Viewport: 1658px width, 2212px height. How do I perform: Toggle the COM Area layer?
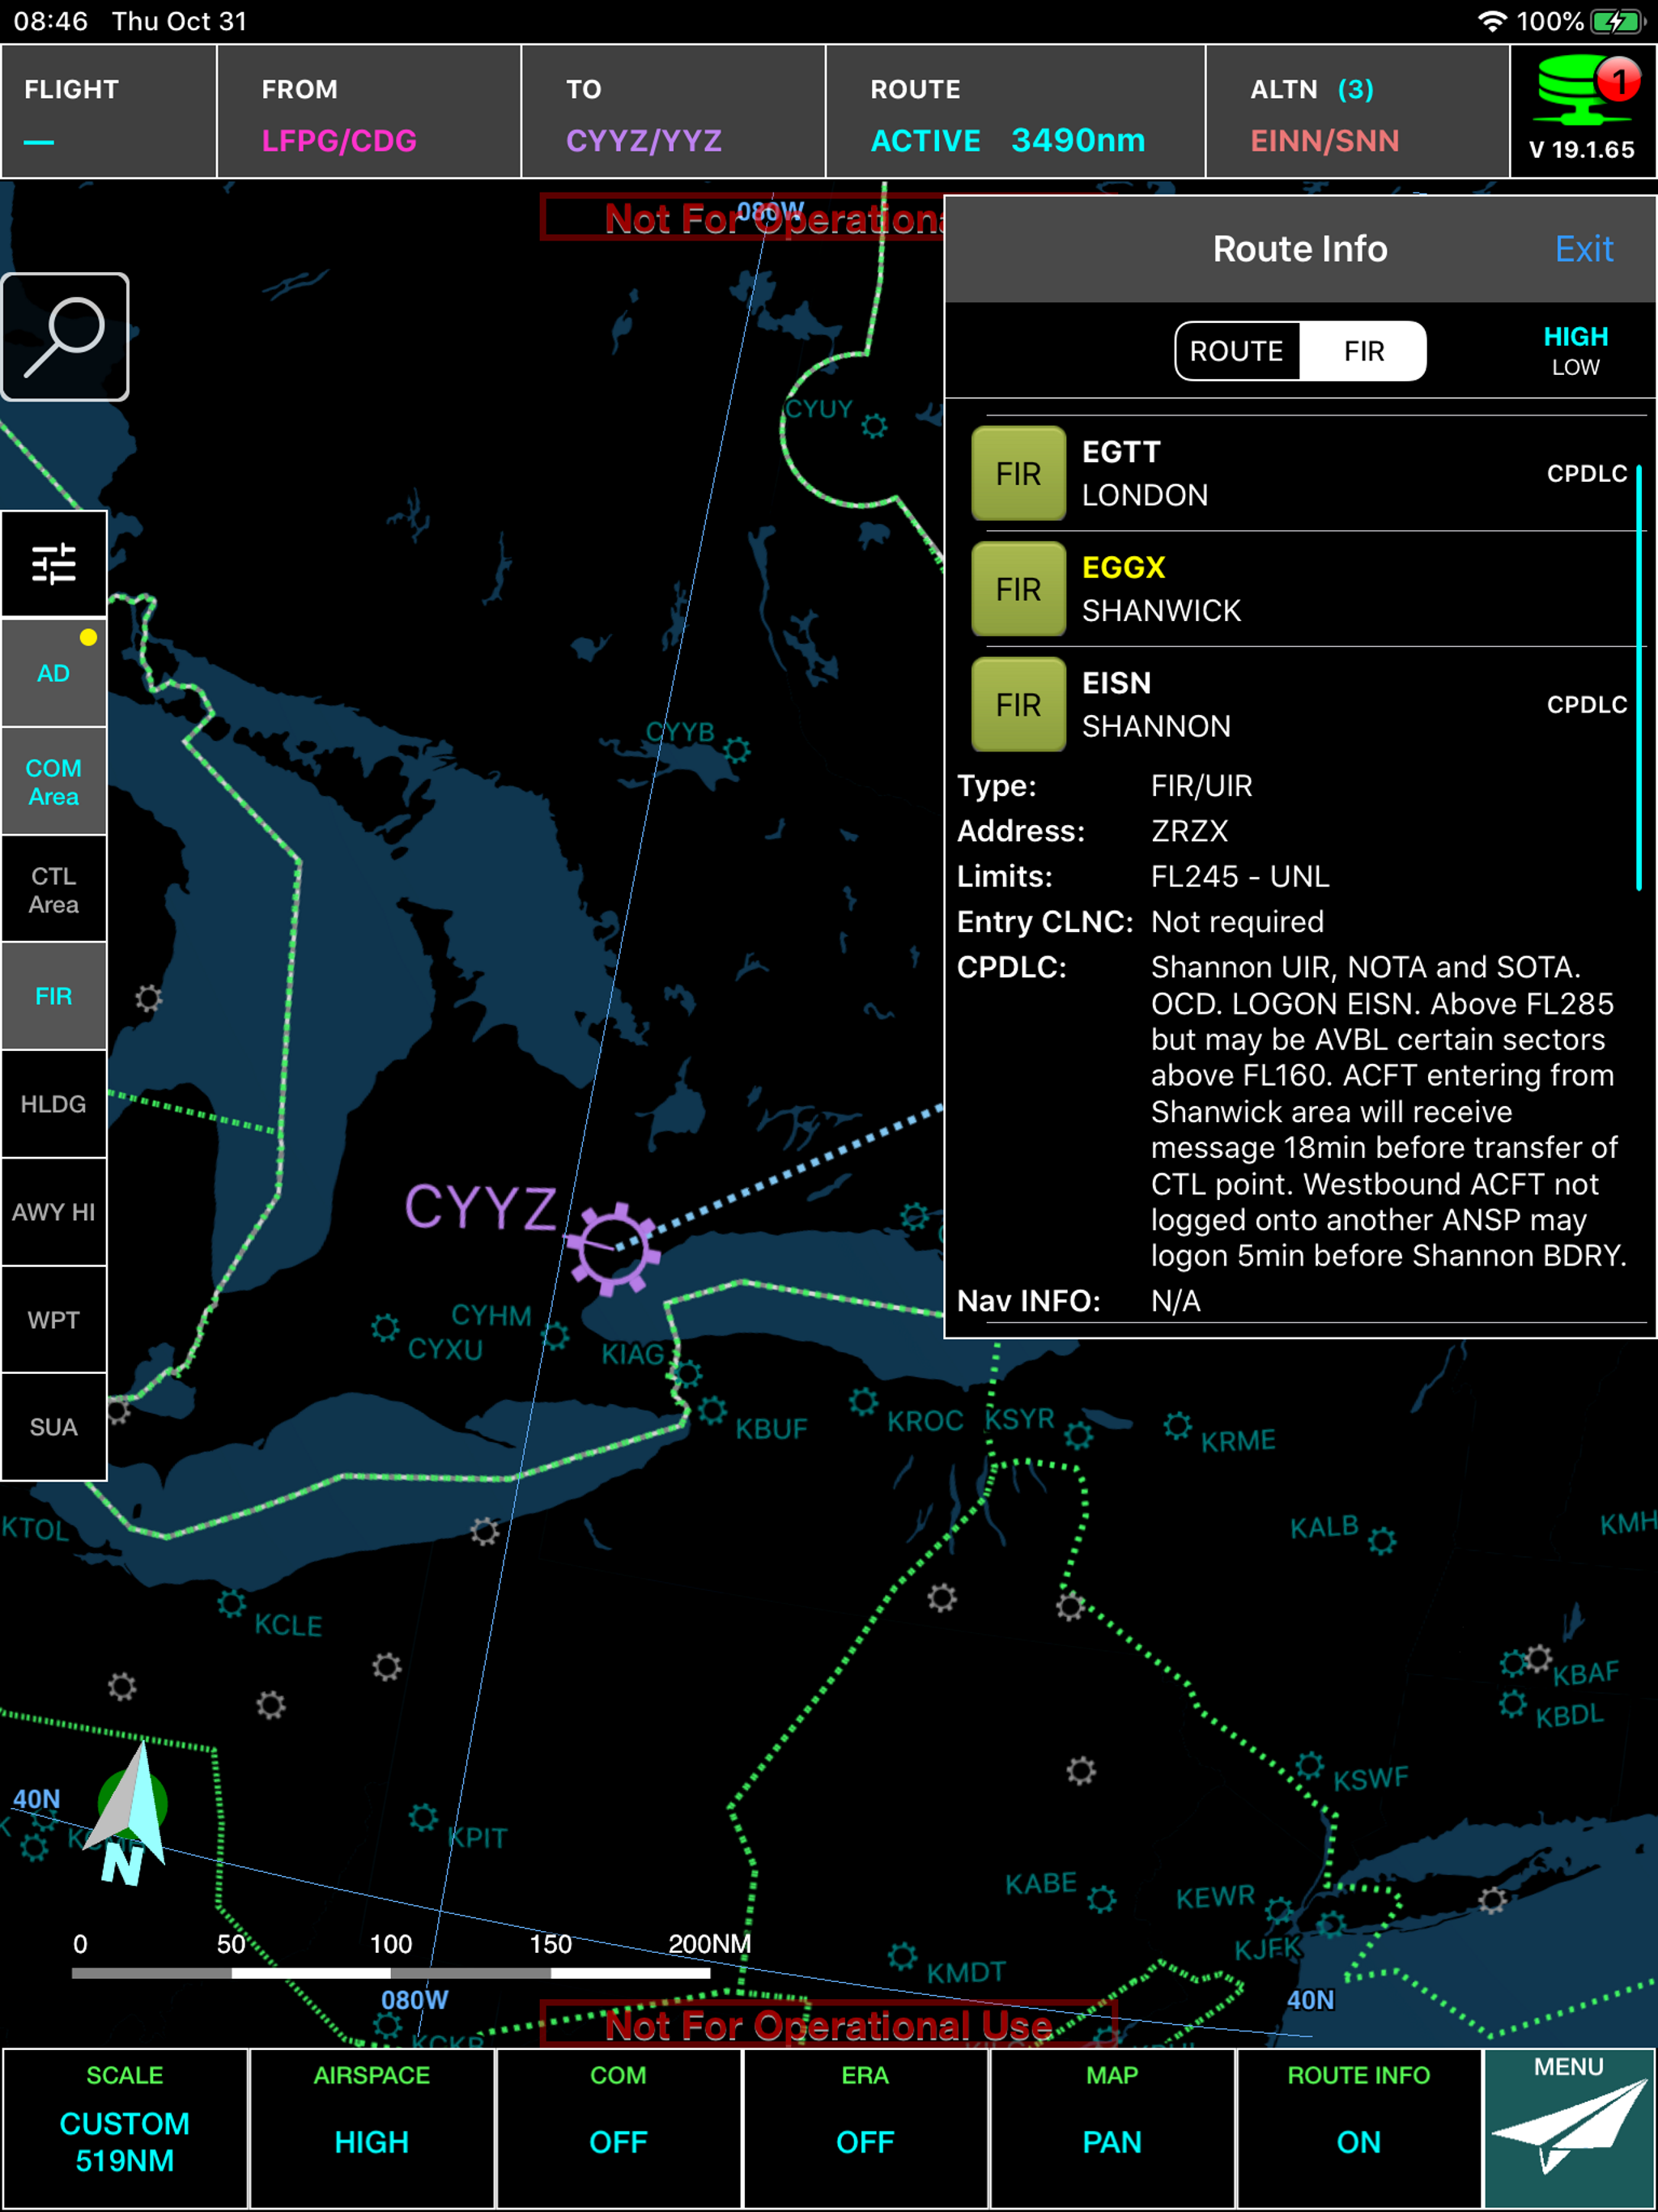[54, 781]
